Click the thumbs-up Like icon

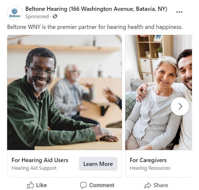(30, 185)
